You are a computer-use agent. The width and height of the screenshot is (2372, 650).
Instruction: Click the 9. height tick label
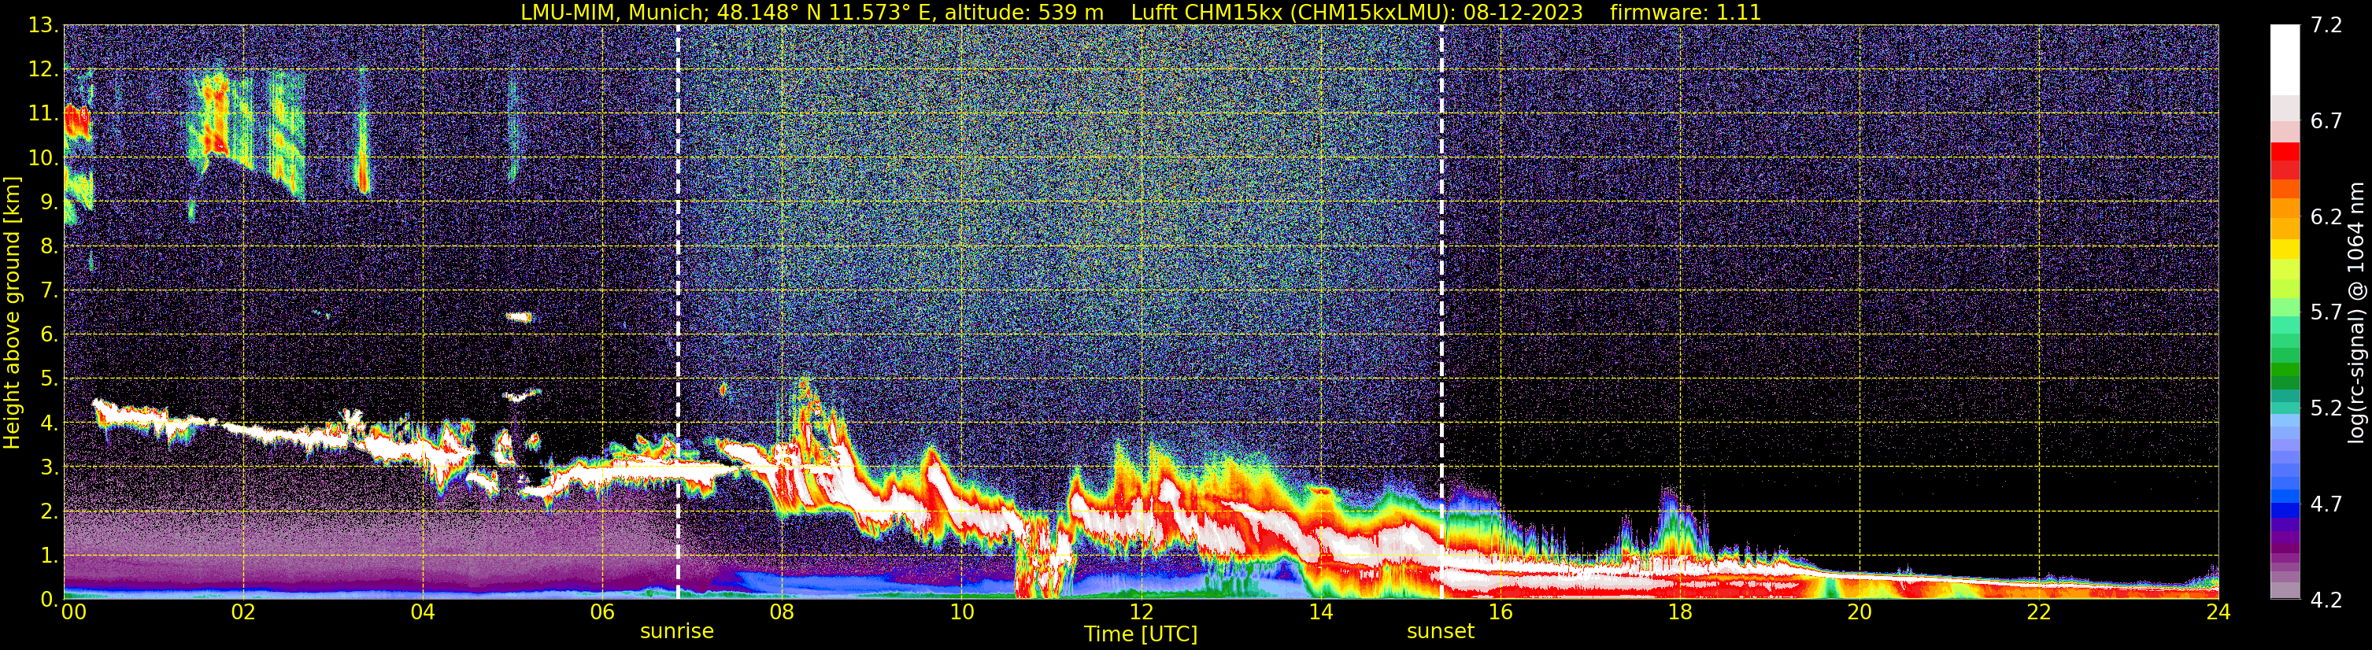tap(49, 201)
